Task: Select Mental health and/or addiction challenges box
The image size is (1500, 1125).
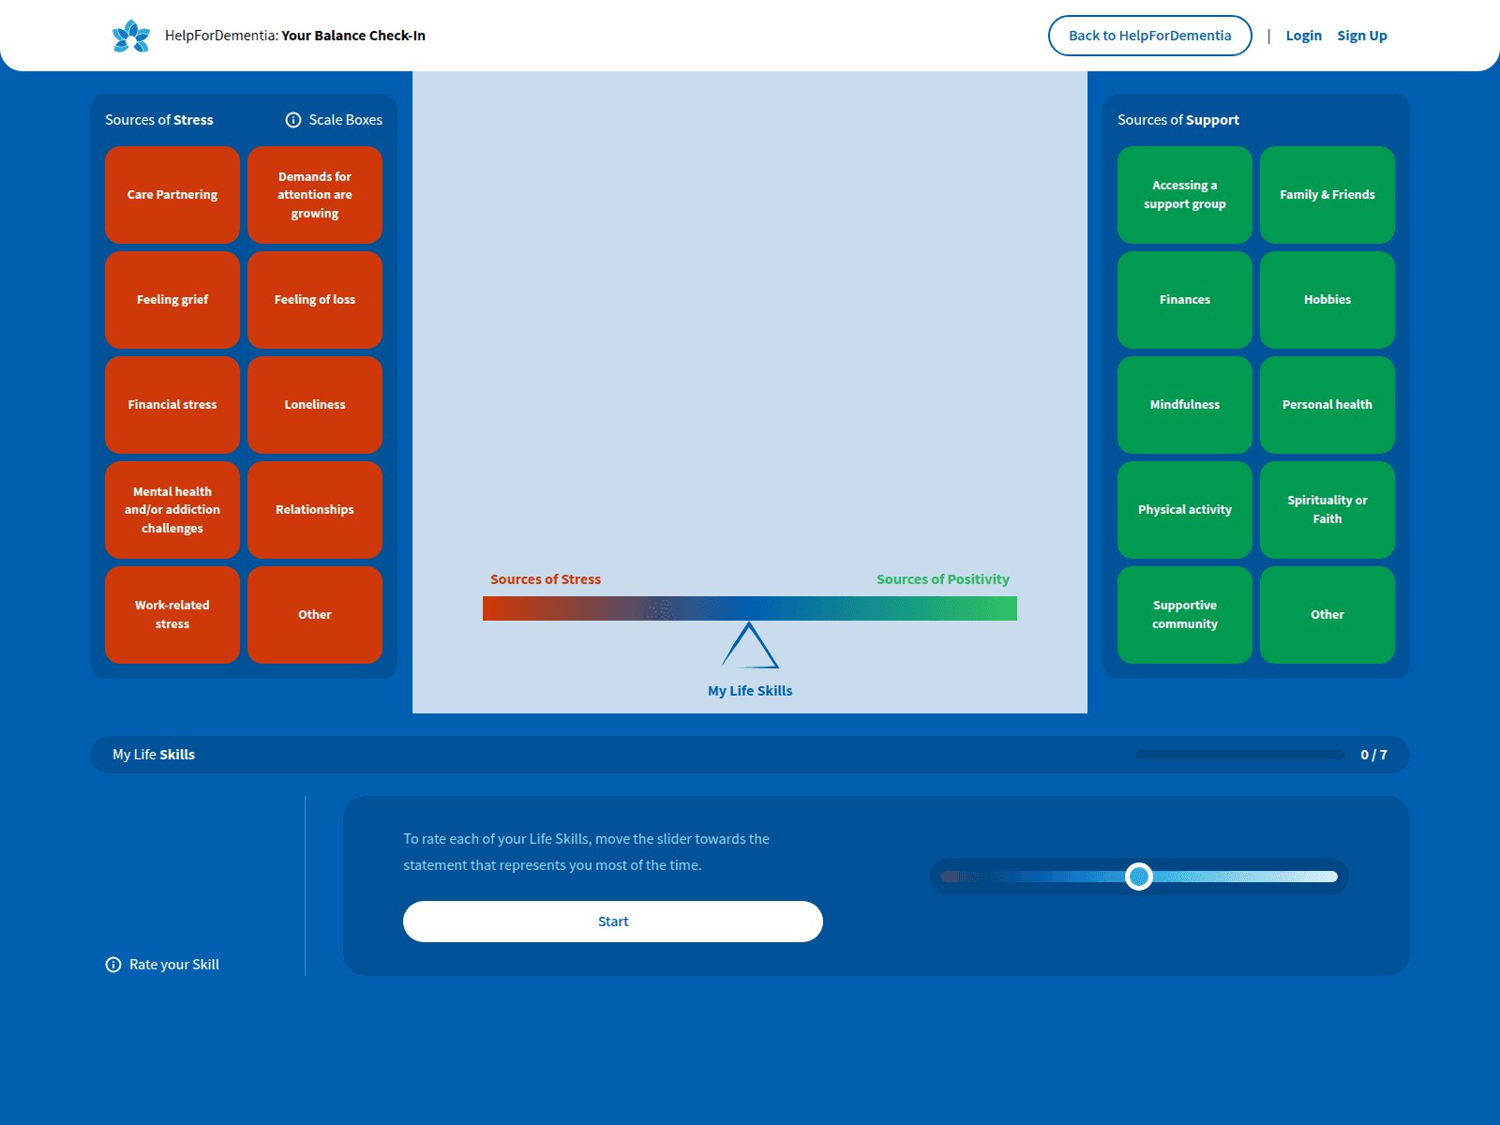Action: [x=172, y=510]
